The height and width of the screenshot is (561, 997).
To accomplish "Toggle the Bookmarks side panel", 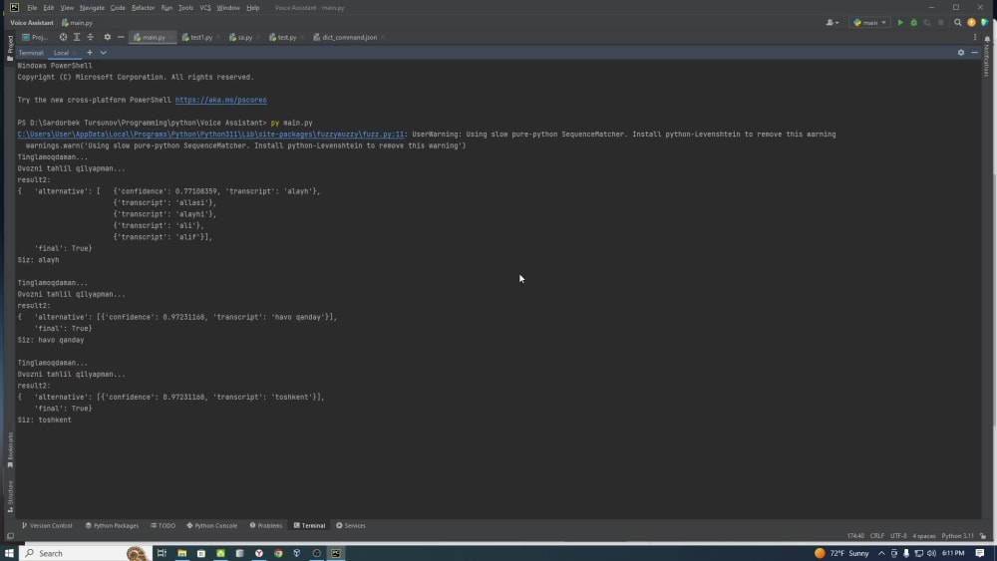I will click(x=10, y=449).
